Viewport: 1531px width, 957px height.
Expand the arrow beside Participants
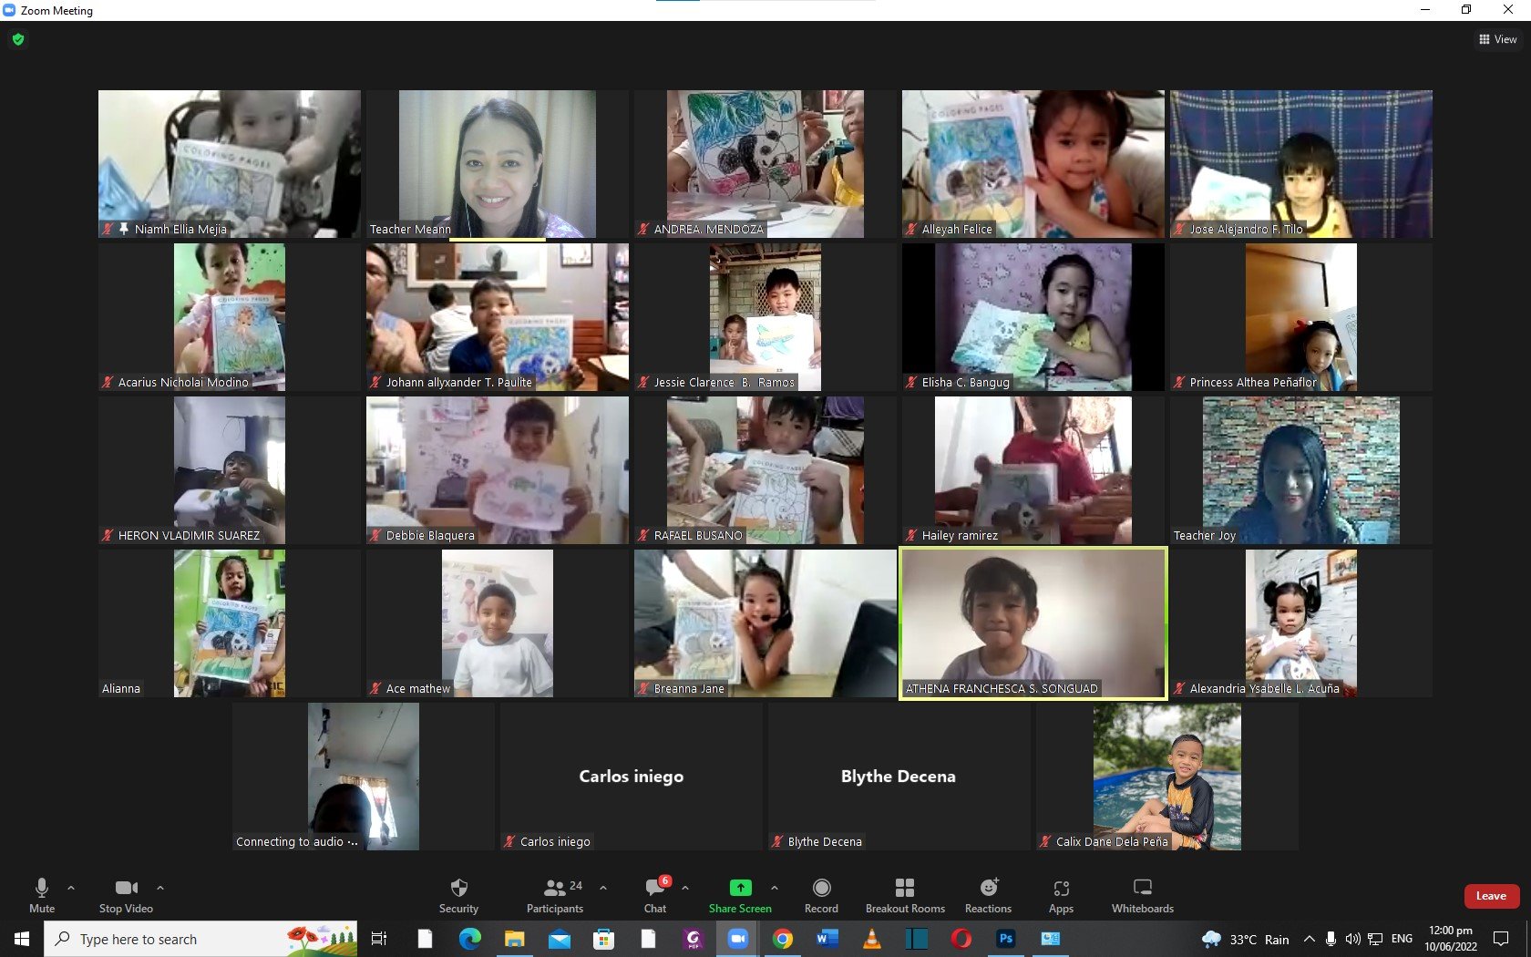point(603,887)
